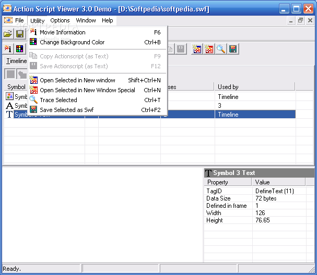Click the T text symbol icon in the list
The height and width of the screenshot is (275, 317).
point(9,114)
